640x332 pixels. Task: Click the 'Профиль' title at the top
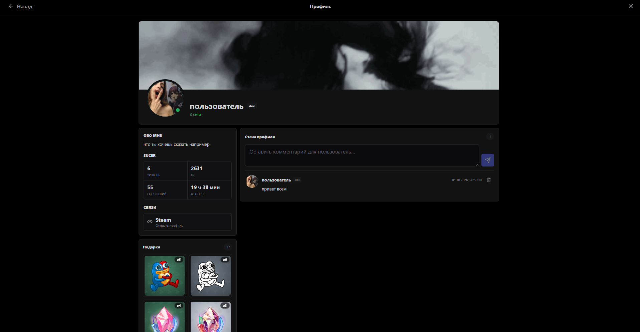tap(321, 6)
